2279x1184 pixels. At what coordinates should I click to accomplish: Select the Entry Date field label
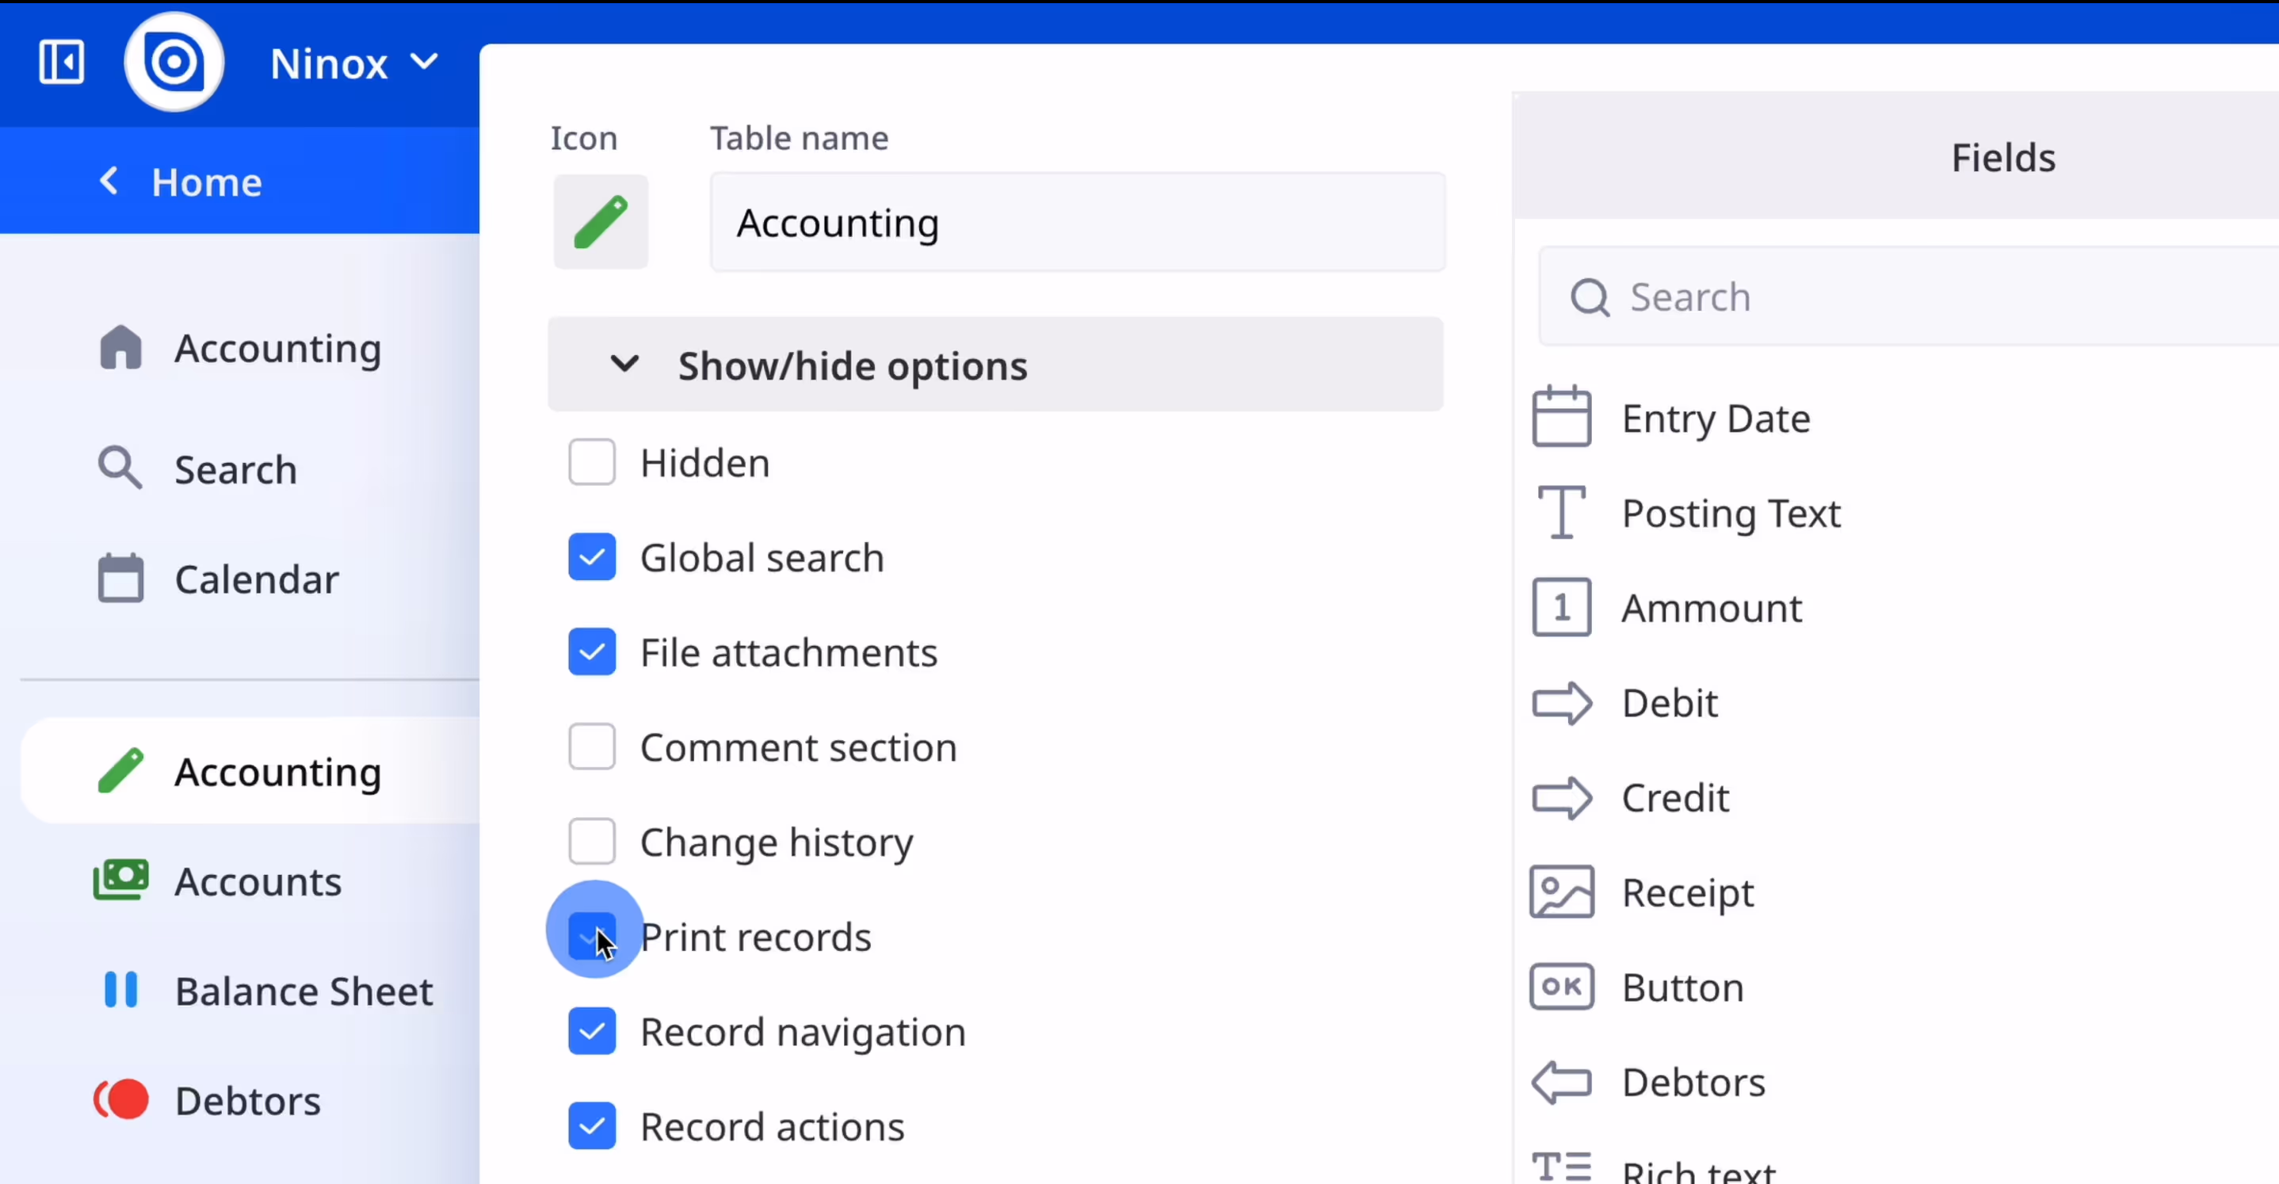1716,418
